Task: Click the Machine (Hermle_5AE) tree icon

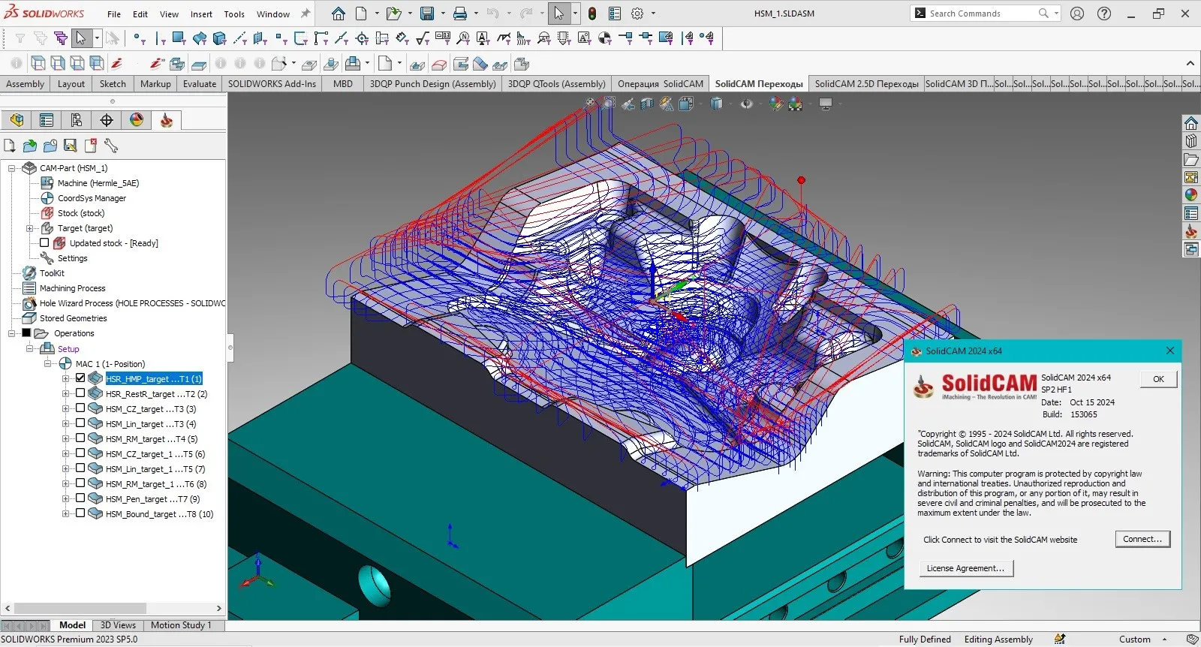Action: pyautogui.click(x=47, y=183)
